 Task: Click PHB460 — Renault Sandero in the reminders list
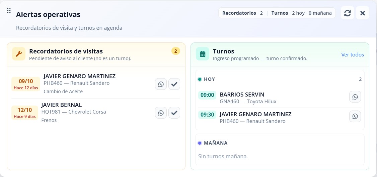(76, 83)
